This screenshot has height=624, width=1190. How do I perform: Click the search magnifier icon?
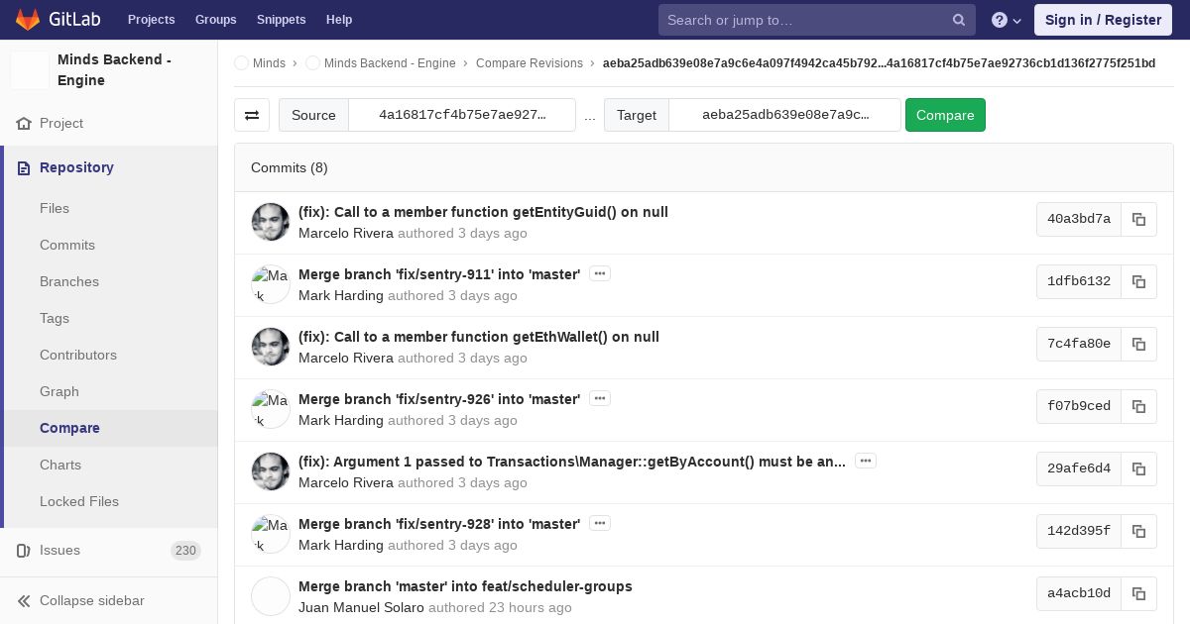(x=959, y=20)
